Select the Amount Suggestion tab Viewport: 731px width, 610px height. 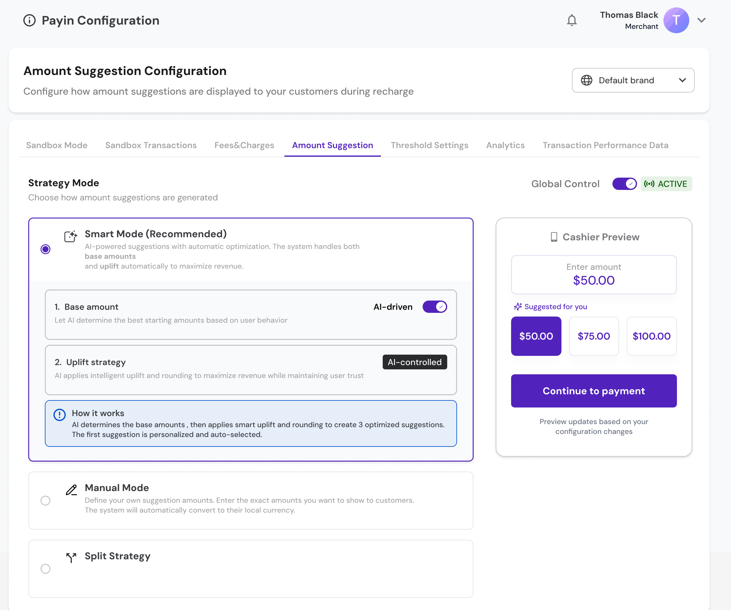(332, 145)
